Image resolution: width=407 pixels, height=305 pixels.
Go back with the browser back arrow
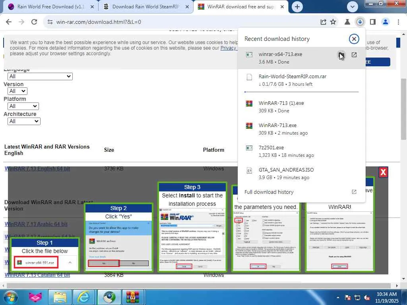[x=9, y=22]
